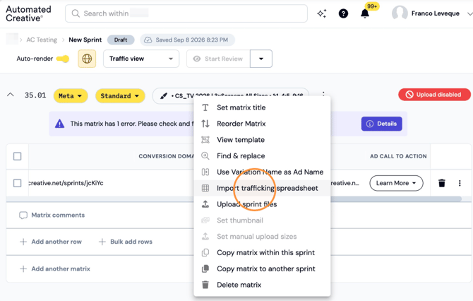Open the Learn More call-to-action dropdown
The width and height of the screenshot is (473, 301).
pyautogui.click(x=396, y=183)
